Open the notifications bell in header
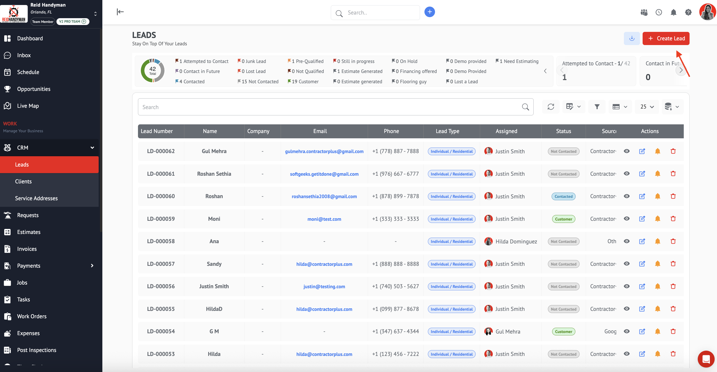The width and height of the screenshot is (717, 372). (673, 12)
